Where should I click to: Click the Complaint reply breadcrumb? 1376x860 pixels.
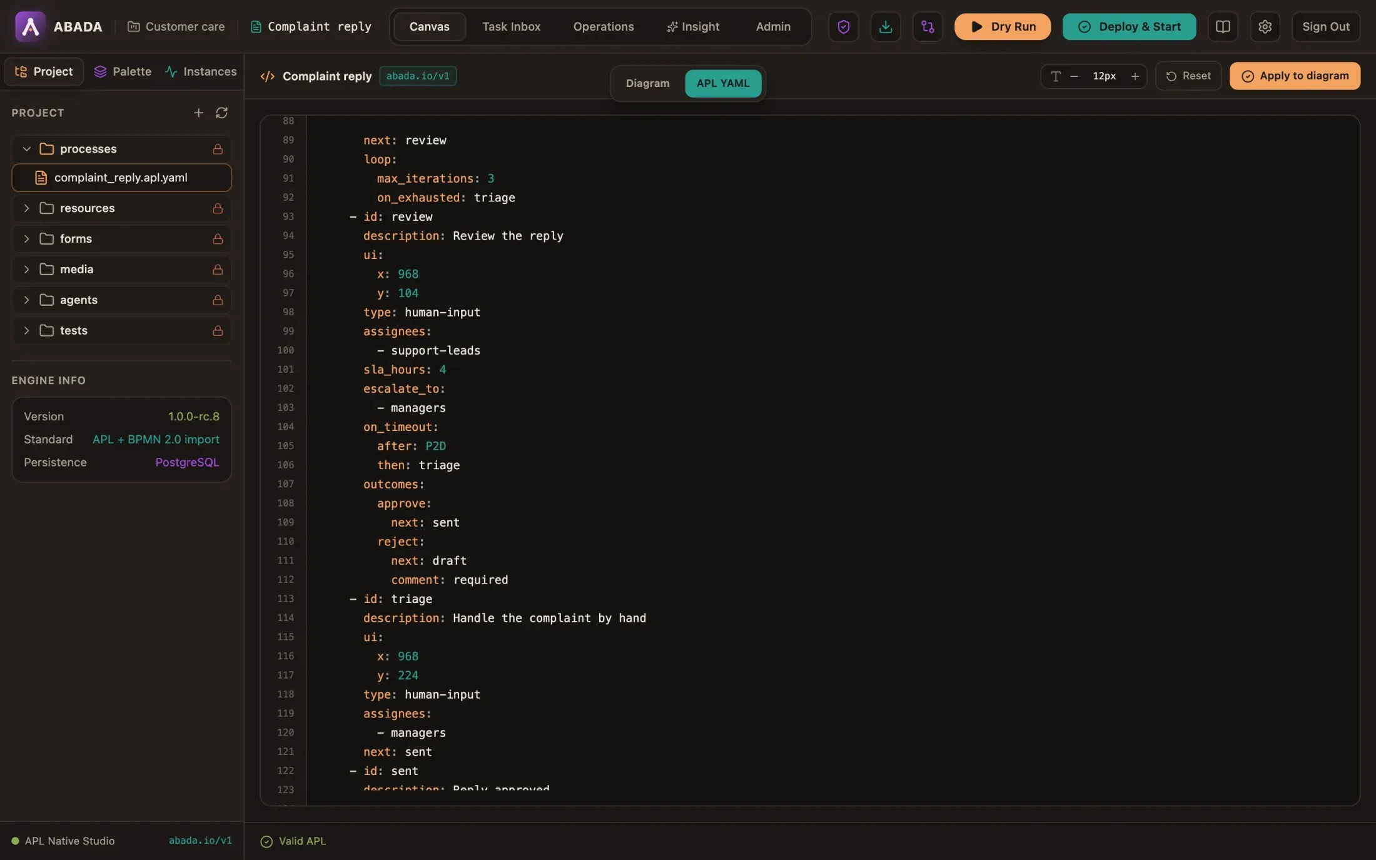[311, 26]
